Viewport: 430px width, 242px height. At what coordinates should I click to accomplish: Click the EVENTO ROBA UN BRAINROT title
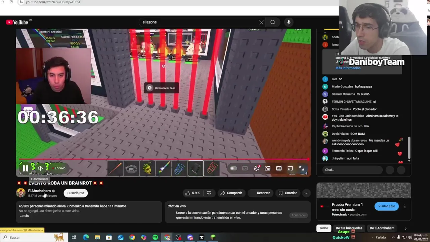click(x=60, y=183)
